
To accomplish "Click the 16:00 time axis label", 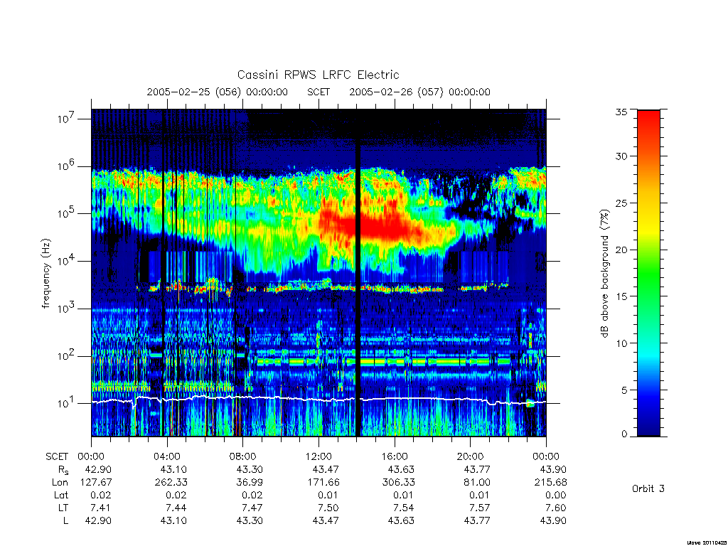I will [x=395, y=456].
